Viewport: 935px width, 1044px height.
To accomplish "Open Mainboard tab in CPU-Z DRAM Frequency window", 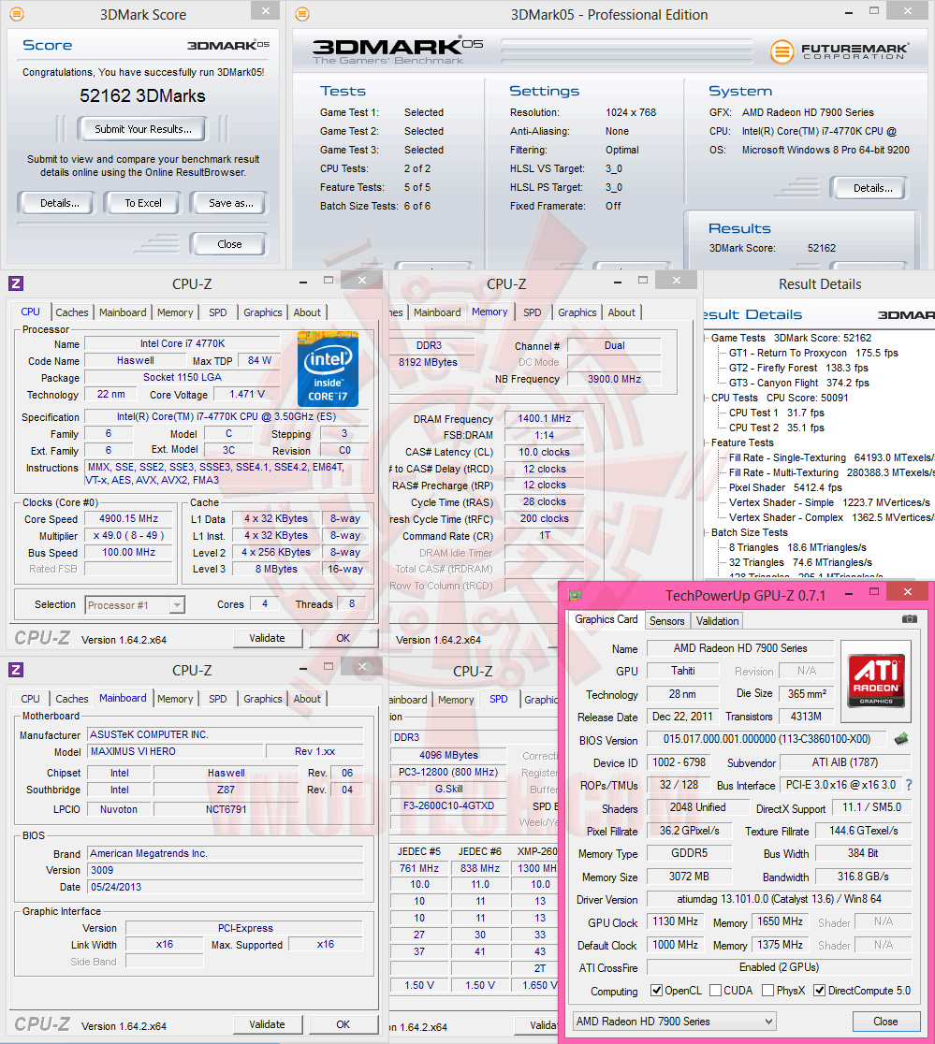I will [437, 312].
